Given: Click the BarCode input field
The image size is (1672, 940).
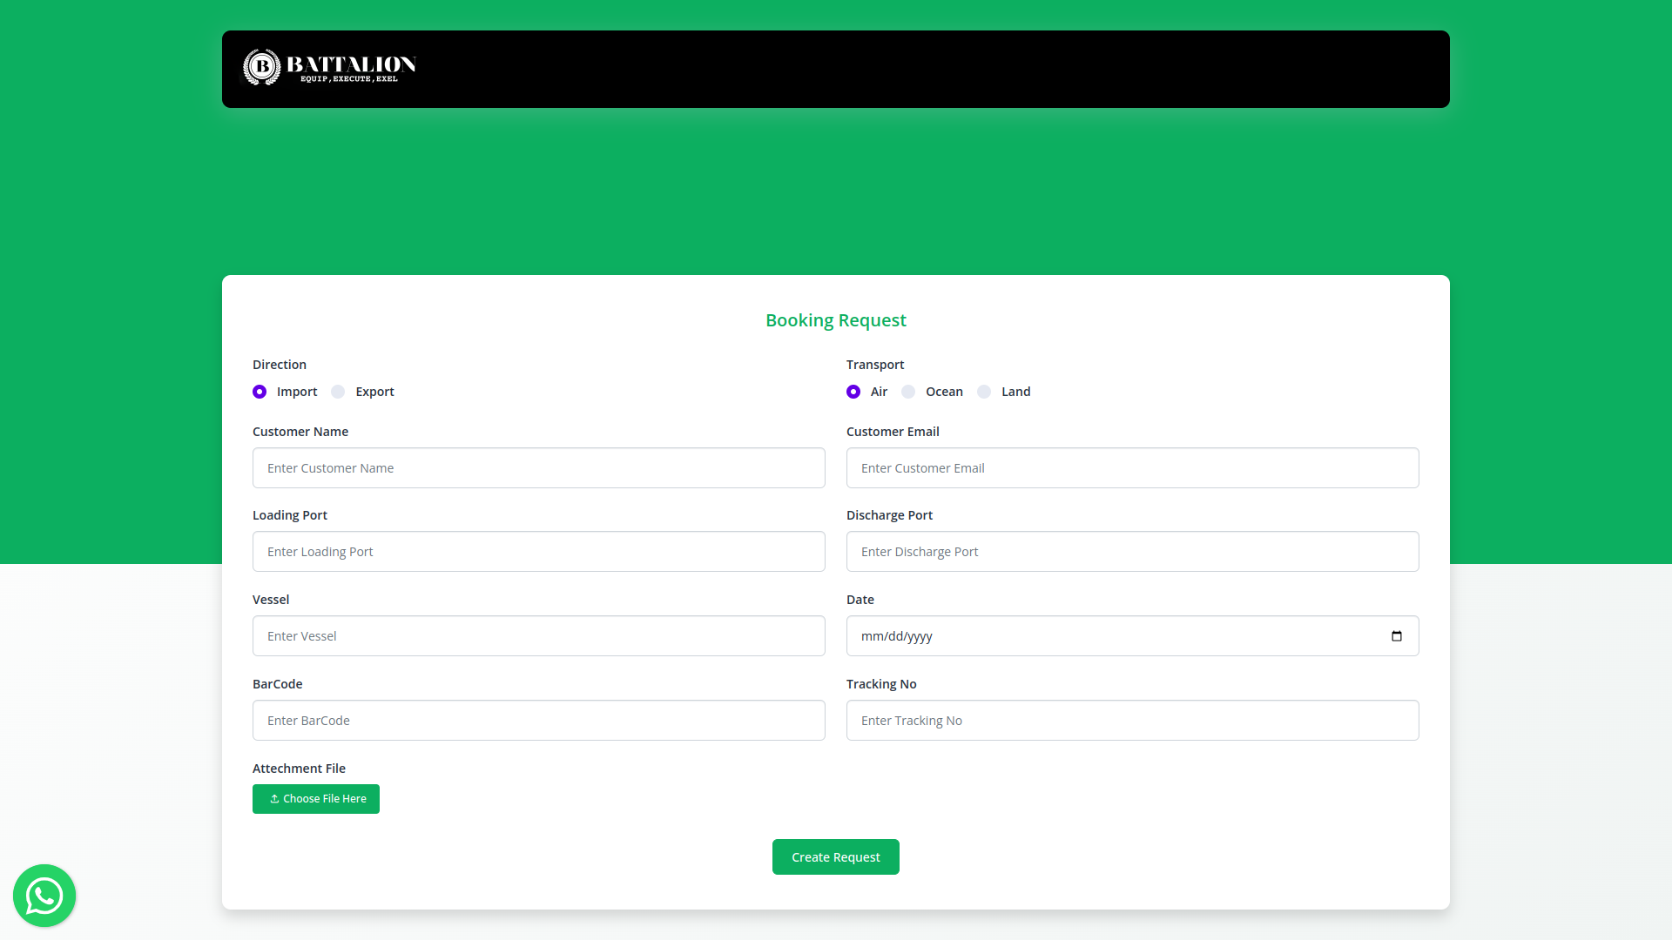Looking at the screenshot, I should 538,721.
